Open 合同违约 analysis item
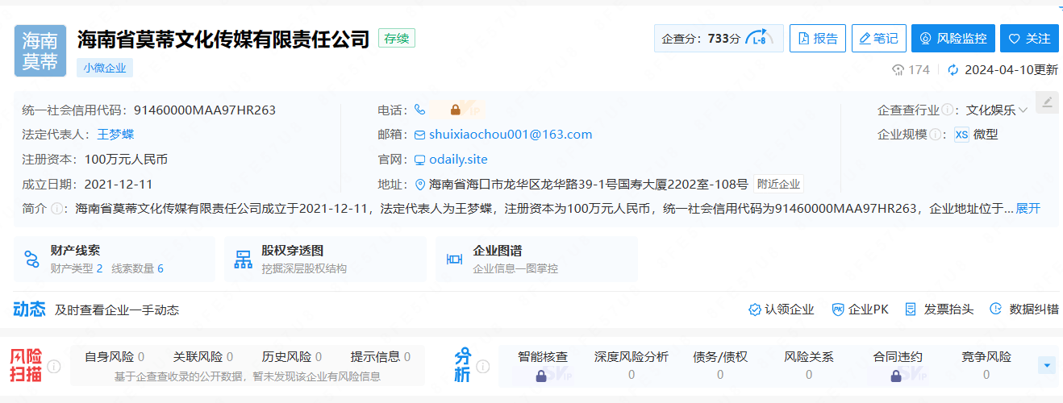The height and width of the screenshot is (403, 1063). click(898, 365)
